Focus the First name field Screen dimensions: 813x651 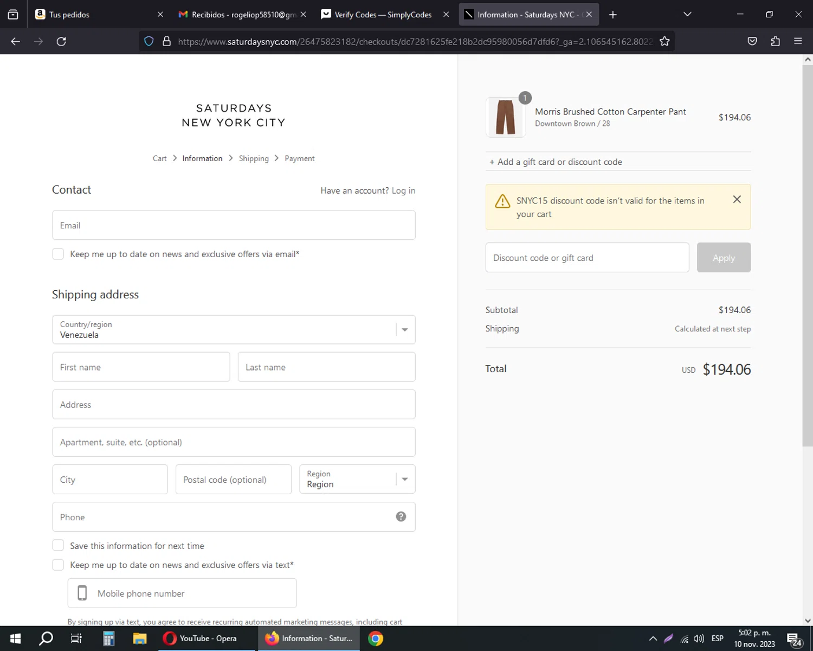point(141,367)
